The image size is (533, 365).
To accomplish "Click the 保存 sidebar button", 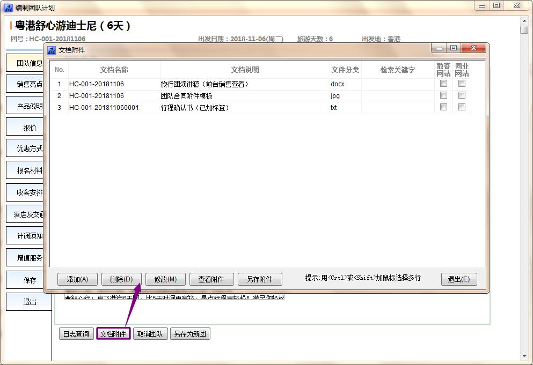I will tap(30, 280).
